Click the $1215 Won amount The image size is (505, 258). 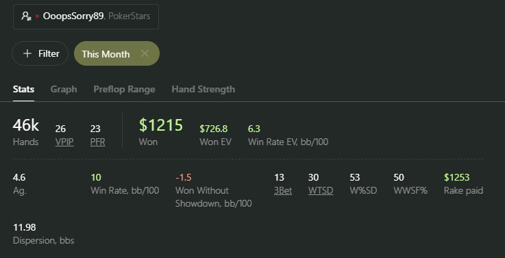coord(161,125)
